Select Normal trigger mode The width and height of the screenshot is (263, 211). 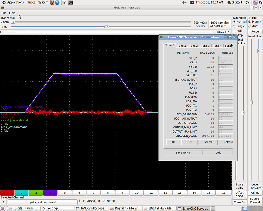click(x=255, y=22)
